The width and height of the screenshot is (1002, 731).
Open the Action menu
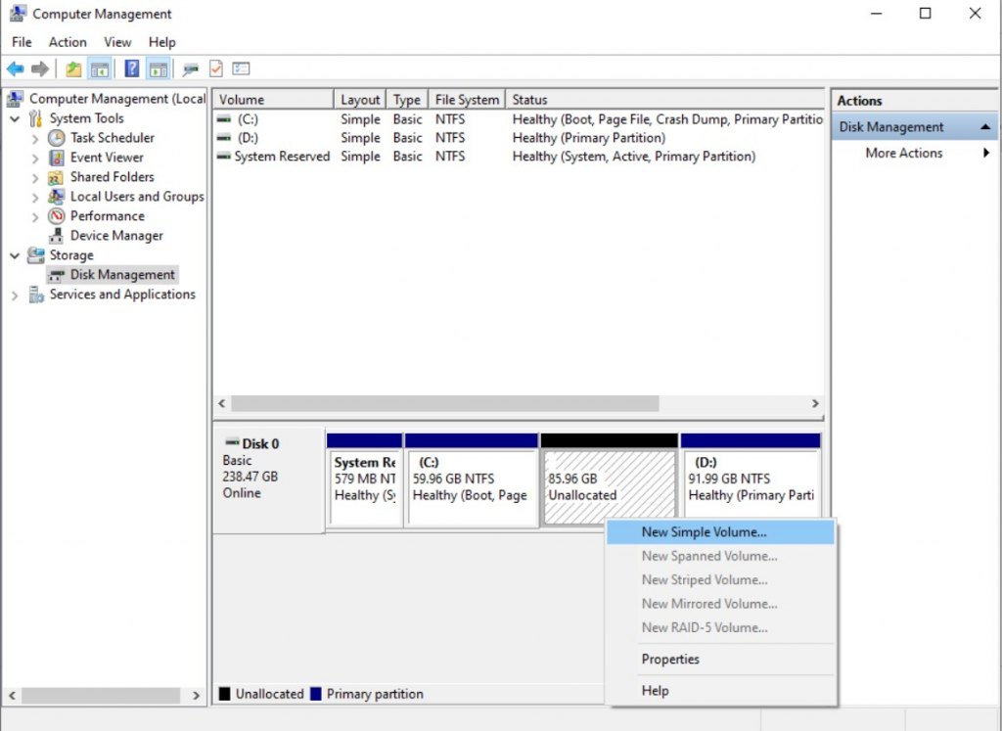(67, 42)
